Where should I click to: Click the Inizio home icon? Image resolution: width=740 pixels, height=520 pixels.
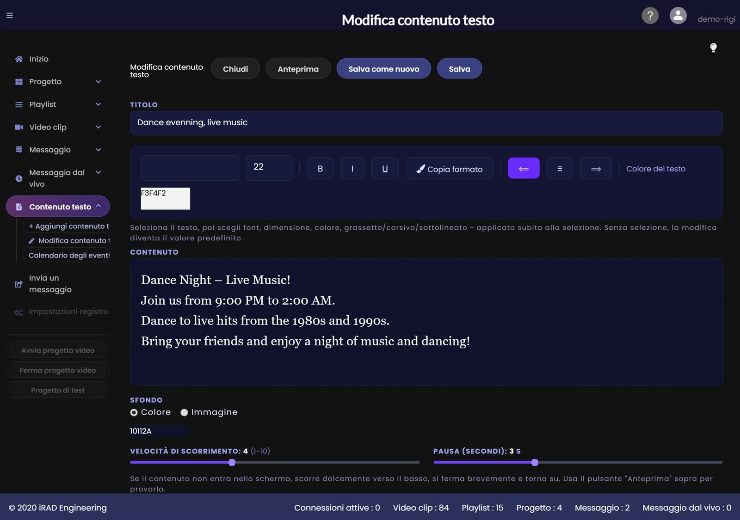pyautogui.click(x=19, y=59)
